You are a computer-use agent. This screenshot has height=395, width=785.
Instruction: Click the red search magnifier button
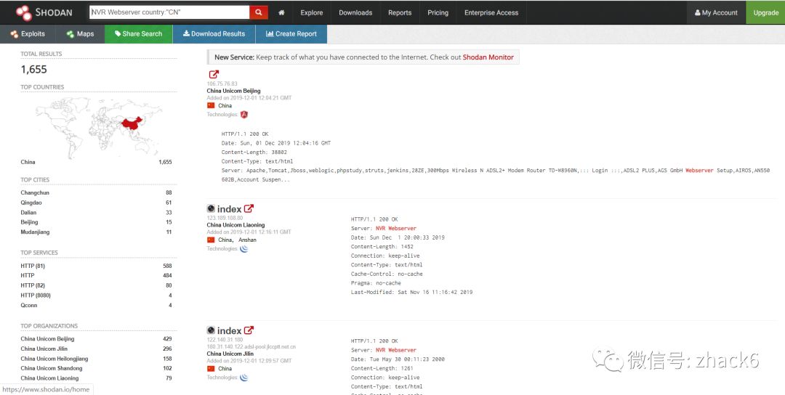(258, 12)
